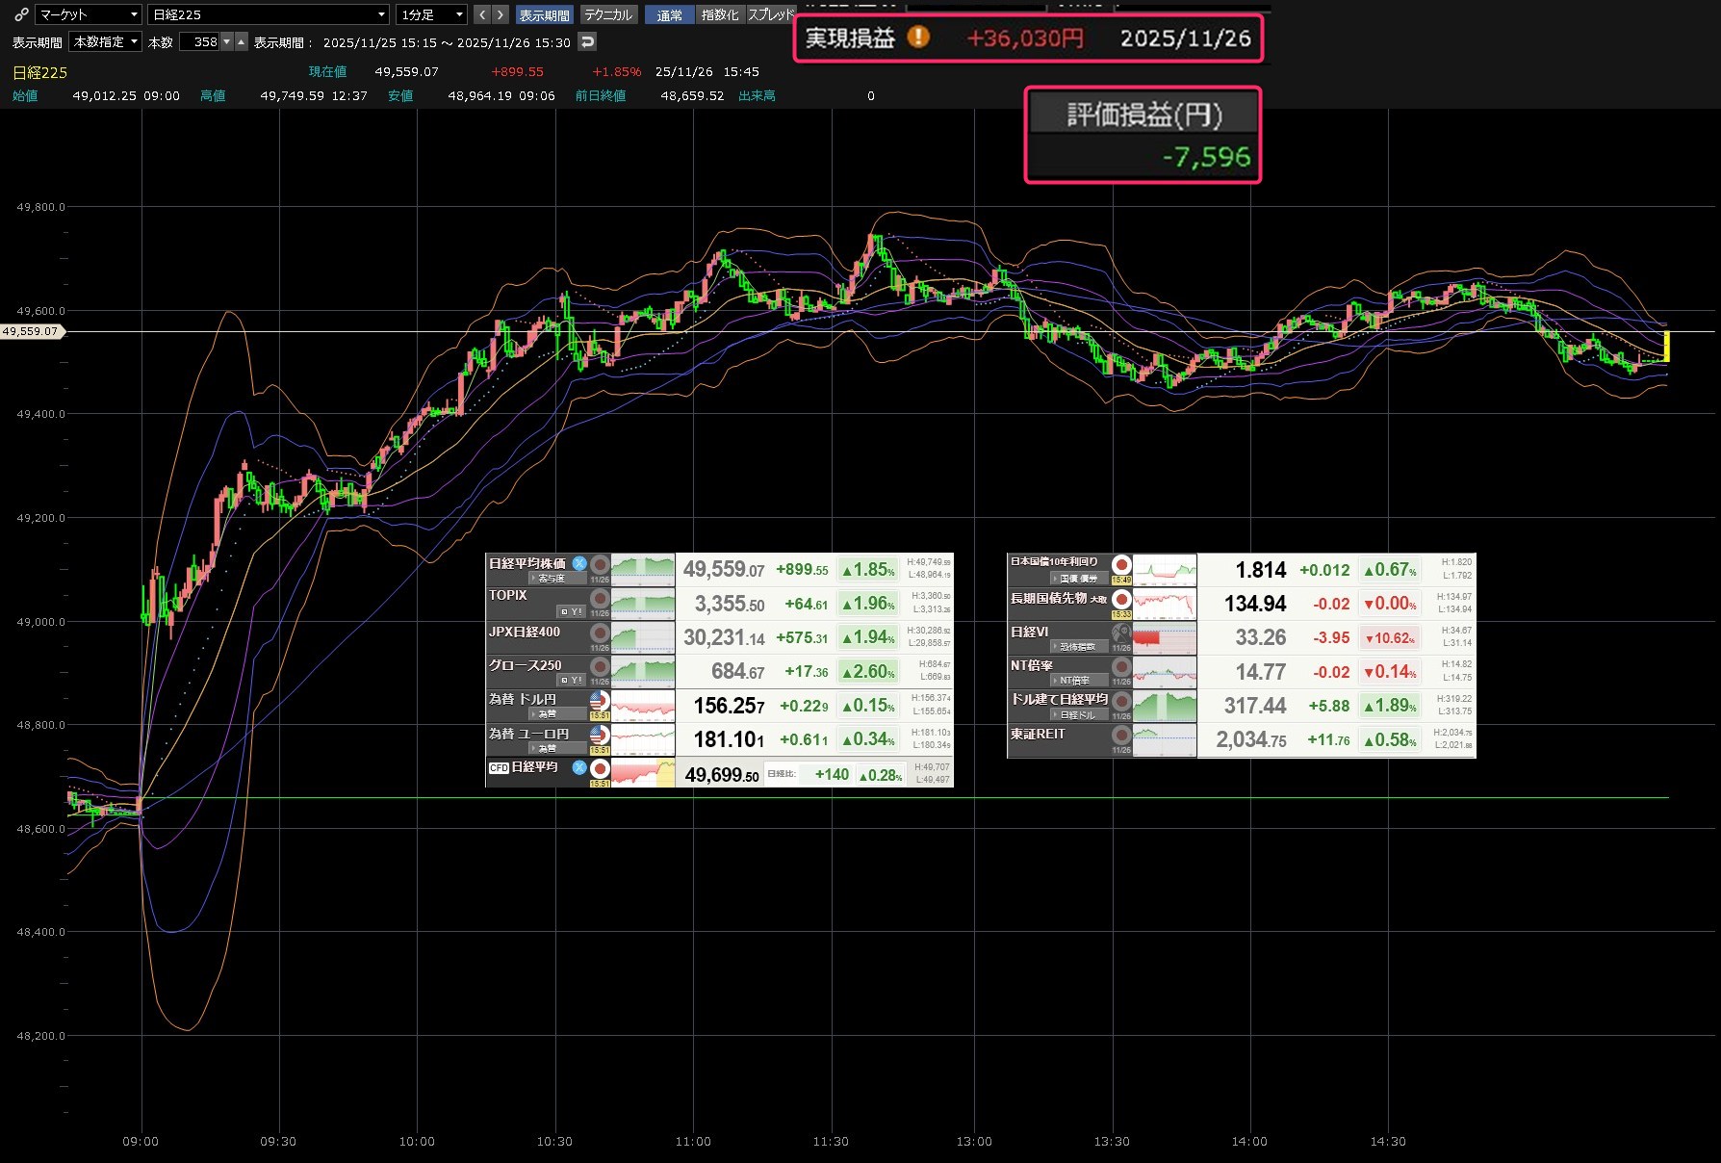The height and width of the screenshot is (1163, 1721).
Task: Open the 日経225 symbol dropdown
Action: pyautogui.click(x=269, y=14)
